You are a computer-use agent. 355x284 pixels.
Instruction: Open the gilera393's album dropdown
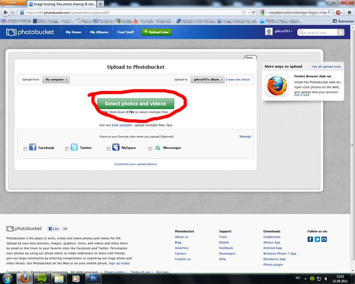207,79
